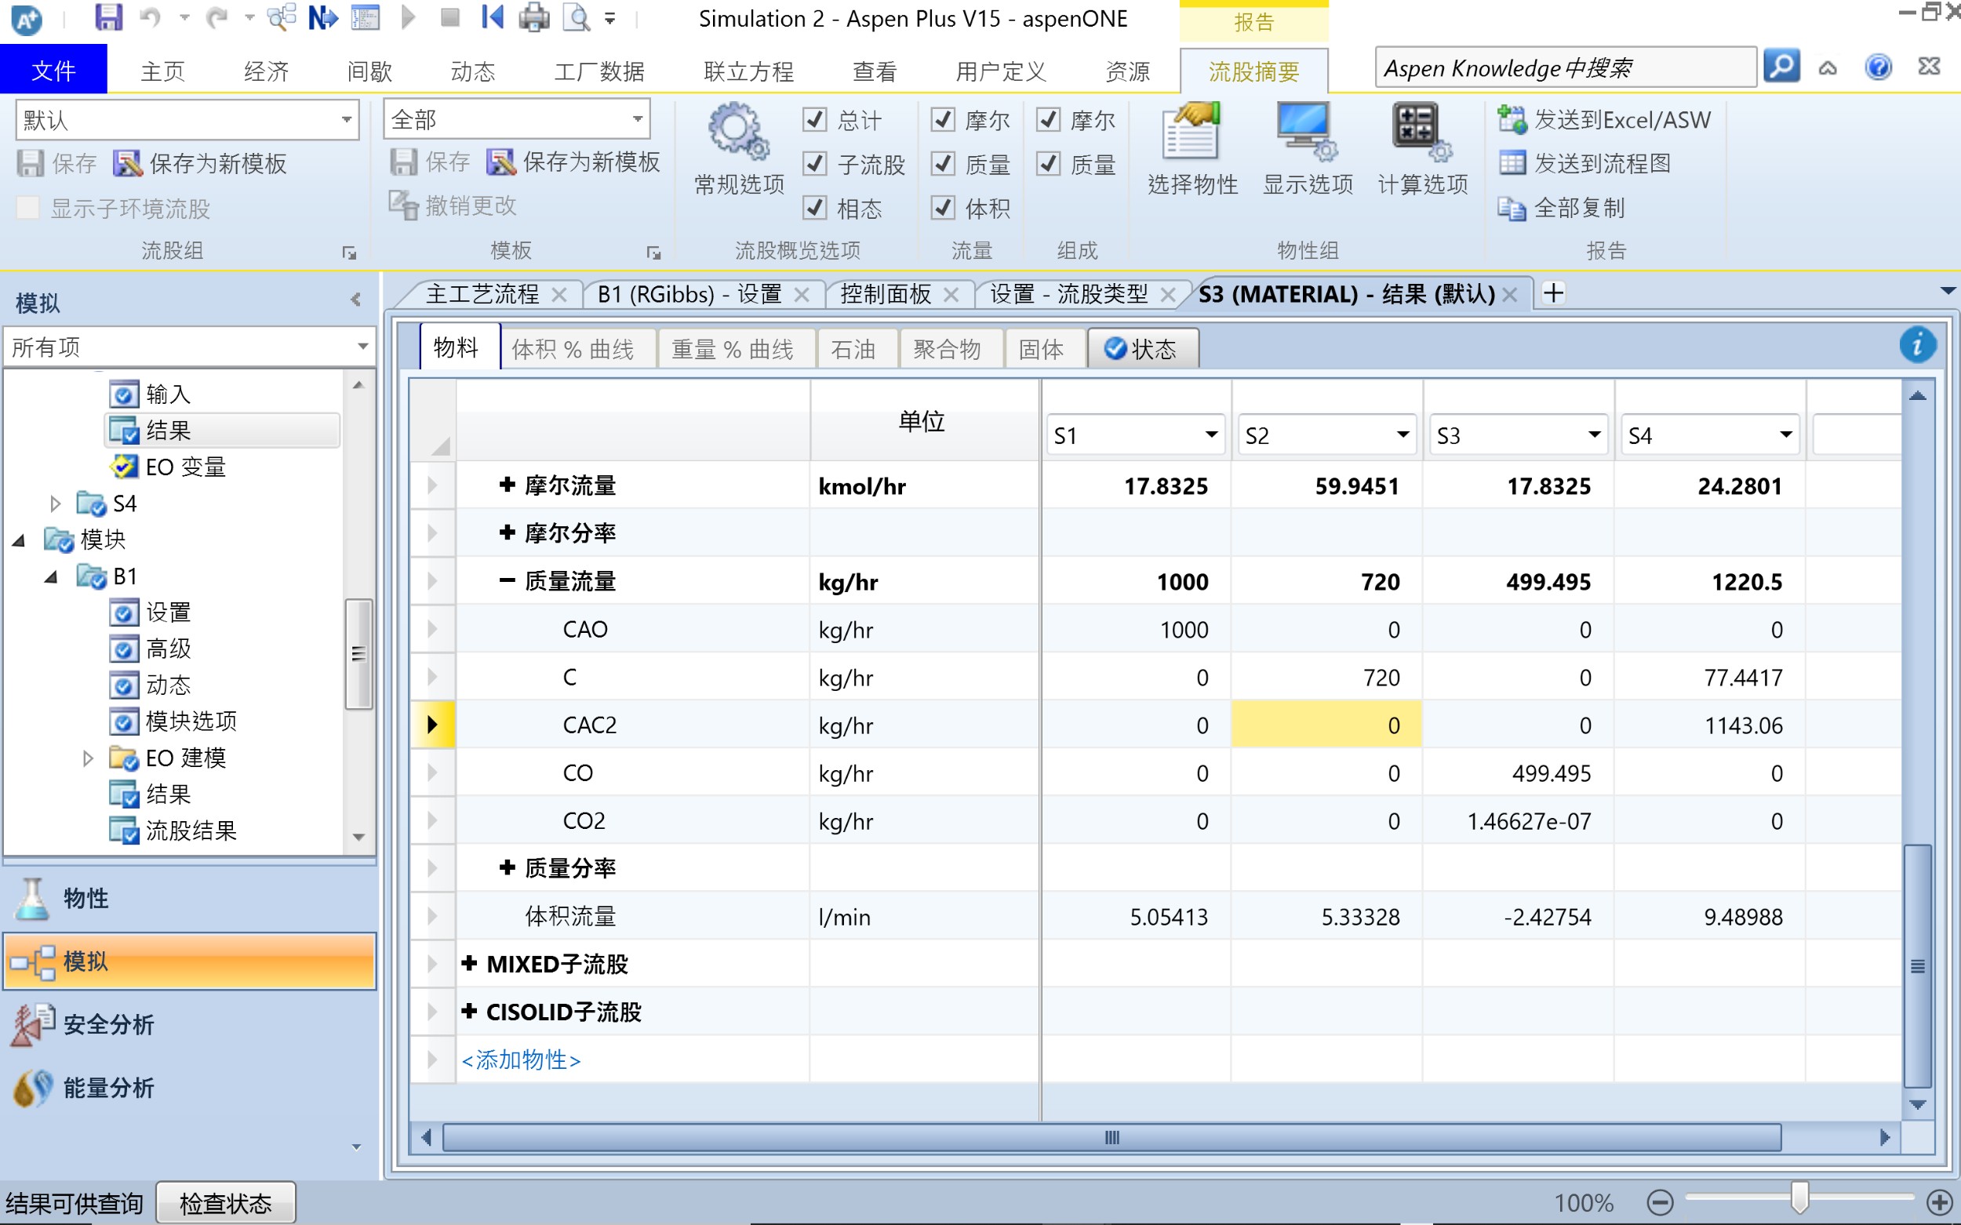Open the S3 stream column dropdown
This screenshot has width=1961, height=1225.
tap(1593, 435)
